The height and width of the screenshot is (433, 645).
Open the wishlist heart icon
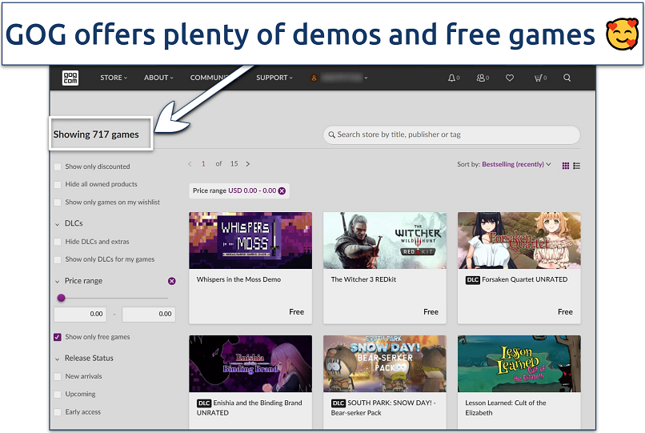pos(510,78)
